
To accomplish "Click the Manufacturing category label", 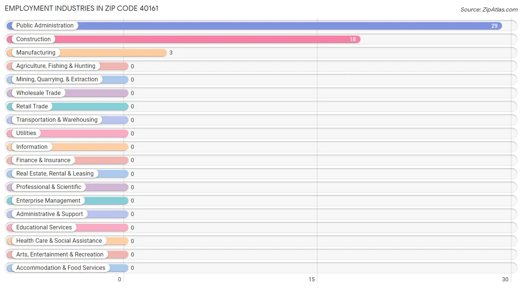I will [x=36, y=53].
